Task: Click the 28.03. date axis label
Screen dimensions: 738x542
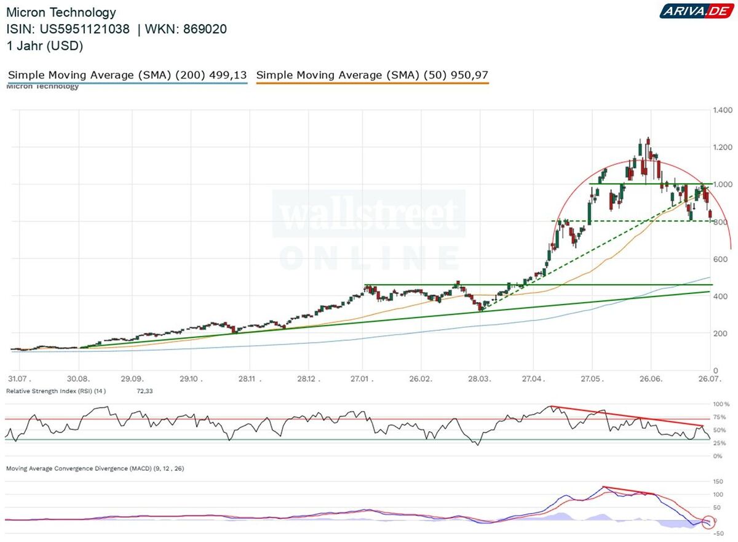Action: click(x=479, y=379)
